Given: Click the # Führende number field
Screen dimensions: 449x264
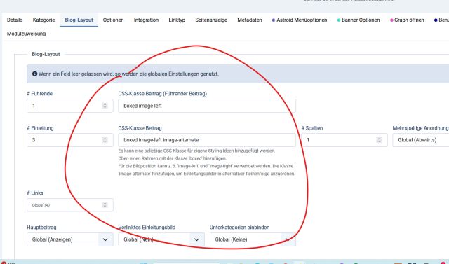Looking at the screenshot, I should point(70,106).
